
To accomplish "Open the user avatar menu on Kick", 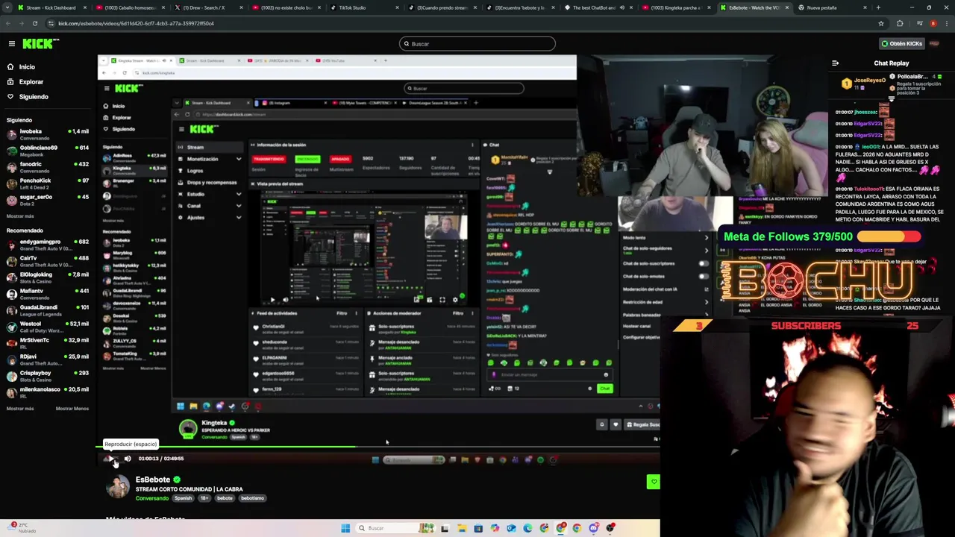I will (935, 44).
